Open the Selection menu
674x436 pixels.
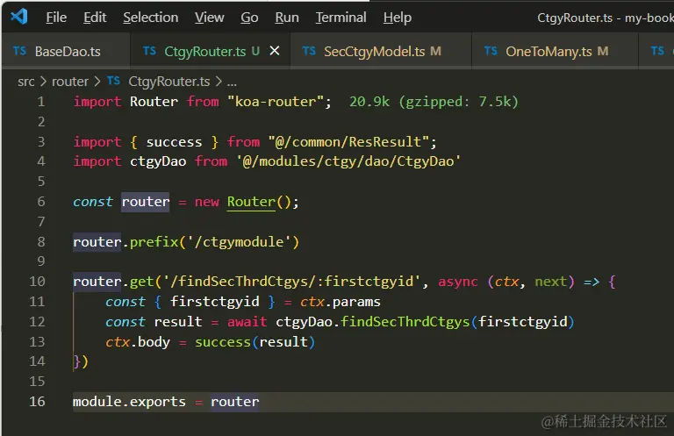point(150,18)
